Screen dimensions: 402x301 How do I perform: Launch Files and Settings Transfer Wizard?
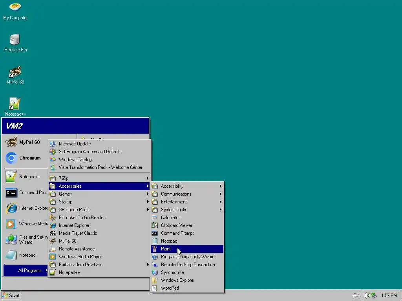click(26, 239)
